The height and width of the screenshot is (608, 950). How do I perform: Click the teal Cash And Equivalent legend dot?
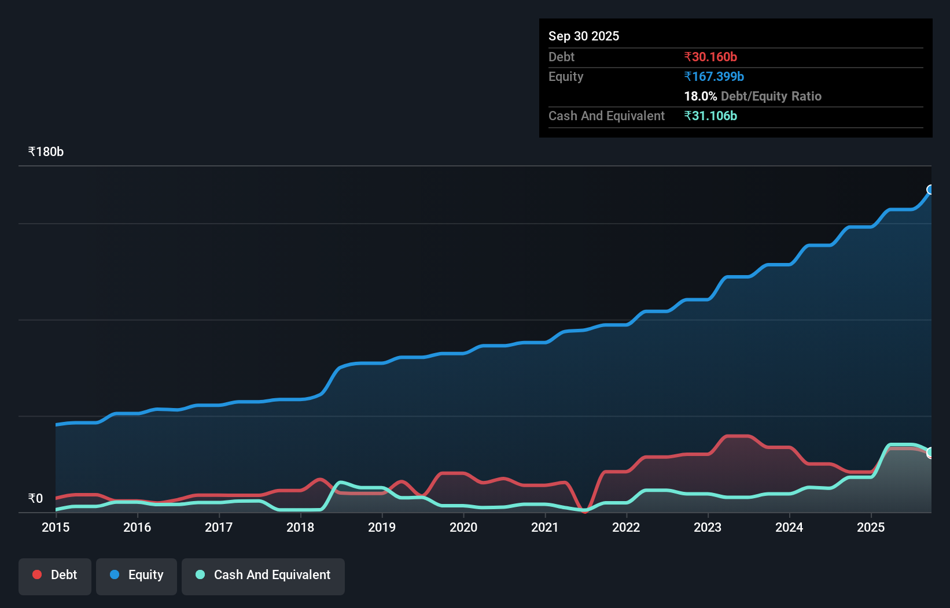click(x=200, y=574)
